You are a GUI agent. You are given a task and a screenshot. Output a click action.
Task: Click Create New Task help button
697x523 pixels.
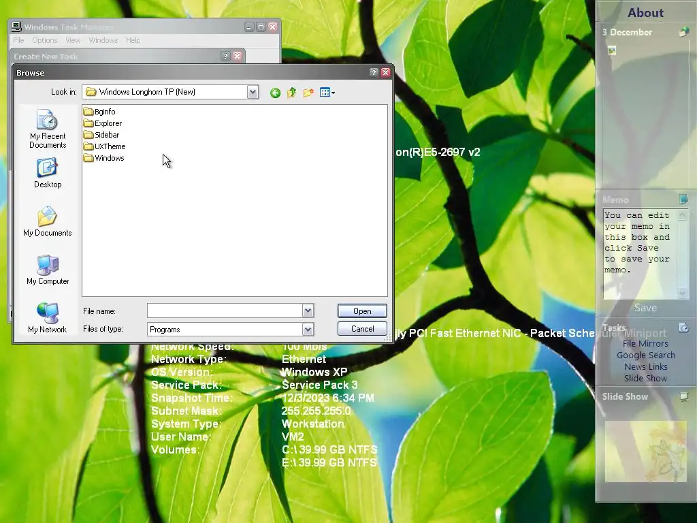point(225,56)
